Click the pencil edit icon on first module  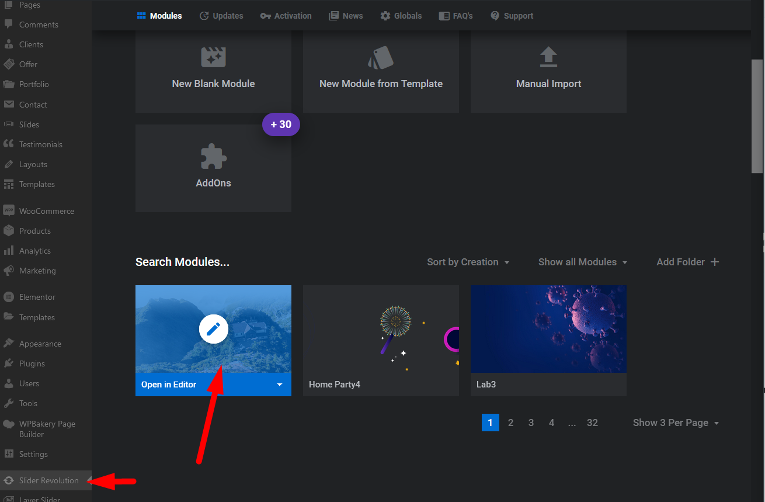tap(213, 329)
